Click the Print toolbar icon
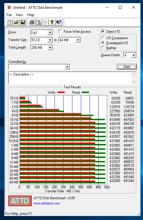The image size is (143, 220). coord(32,23)
